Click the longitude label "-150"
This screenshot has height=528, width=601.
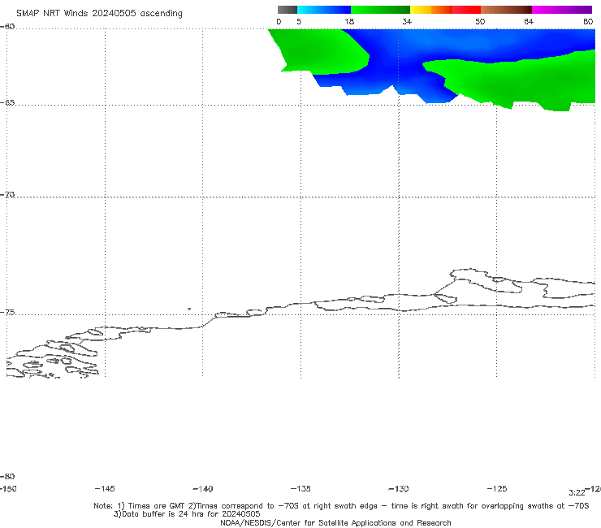click(x=8, y=489)
